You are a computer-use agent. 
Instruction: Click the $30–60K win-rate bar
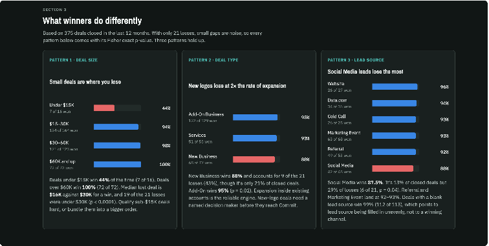117,145
